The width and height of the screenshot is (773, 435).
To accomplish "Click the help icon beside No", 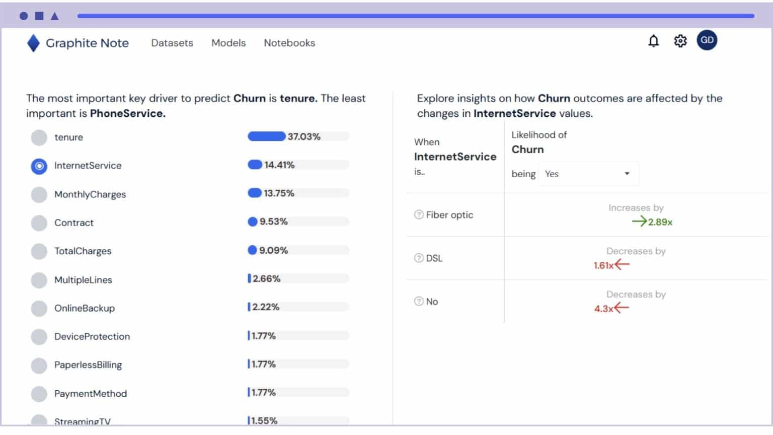I will coord(419,302).
